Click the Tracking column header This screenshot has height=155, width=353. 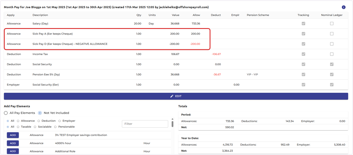(303, 15)
